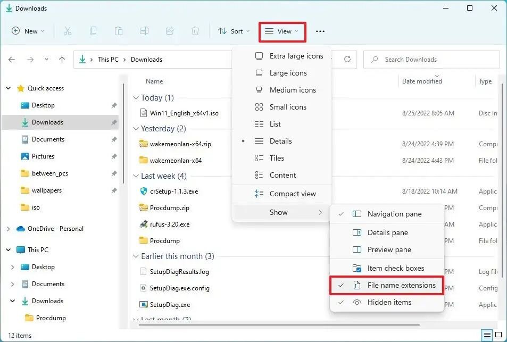The width and height of the screenshot is (507, 342).
Task: Choose Compact view in View menu
Action: [293, 194]
